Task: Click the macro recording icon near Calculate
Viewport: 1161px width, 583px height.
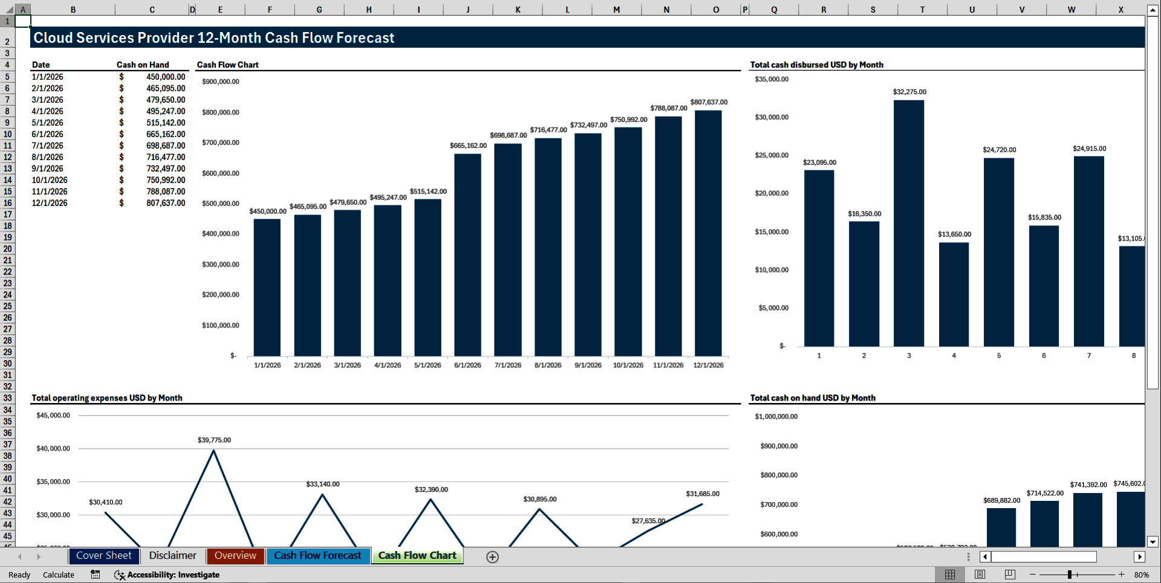Action: click(95, 575)
